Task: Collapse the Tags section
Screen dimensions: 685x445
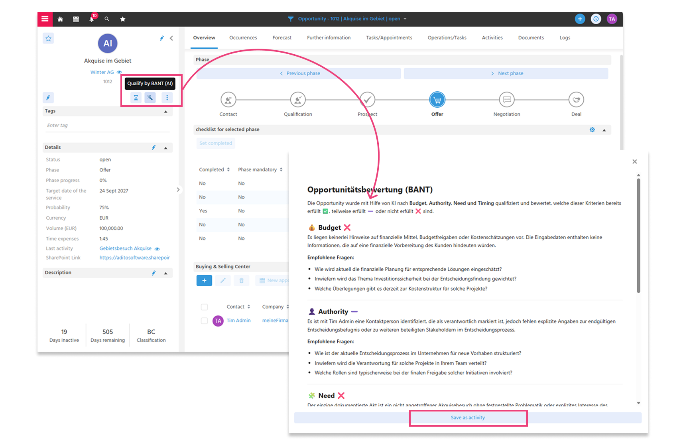Action: pyautogui.click(x=166, y=111)
